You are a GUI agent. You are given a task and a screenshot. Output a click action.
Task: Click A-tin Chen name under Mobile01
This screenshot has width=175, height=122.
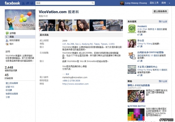(142, 29)
